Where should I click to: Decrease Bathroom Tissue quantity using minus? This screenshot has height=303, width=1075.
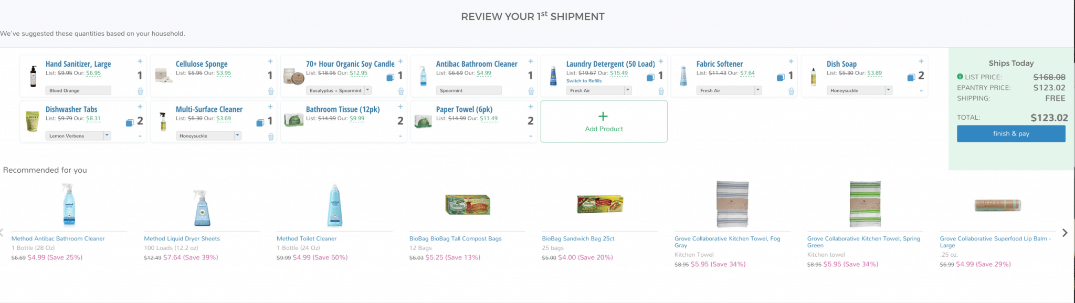[x=400, y=136]
